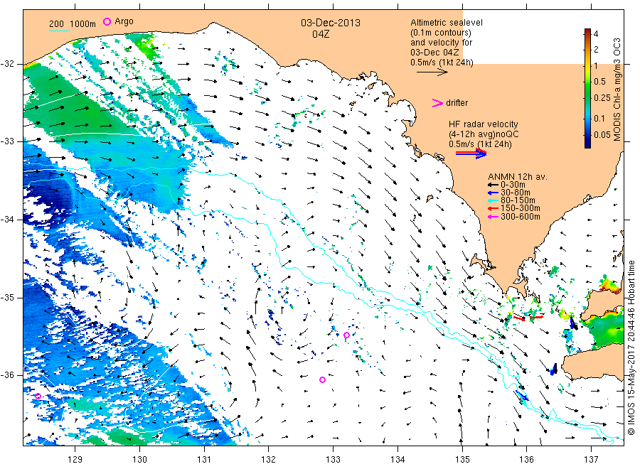Click the date text 03-Dec-2013
The width and height of the screenshot is (640, 469).
pos(331,23)
